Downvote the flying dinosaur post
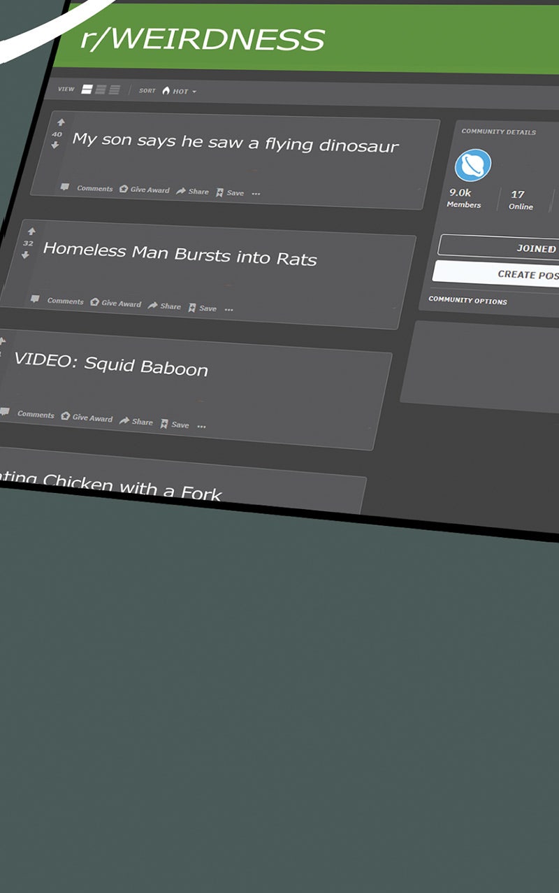The image size is (559, 893). tap(56, 145)
